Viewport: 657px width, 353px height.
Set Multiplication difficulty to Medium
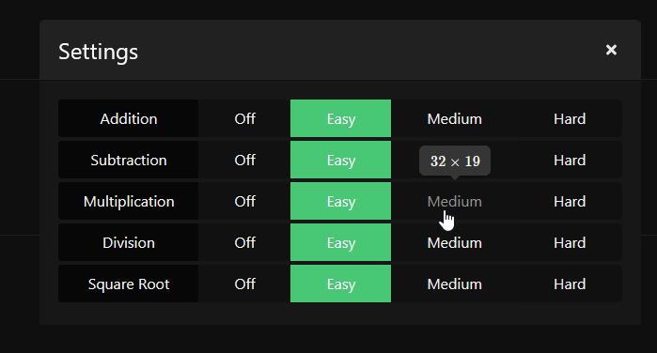click(454, 201)
